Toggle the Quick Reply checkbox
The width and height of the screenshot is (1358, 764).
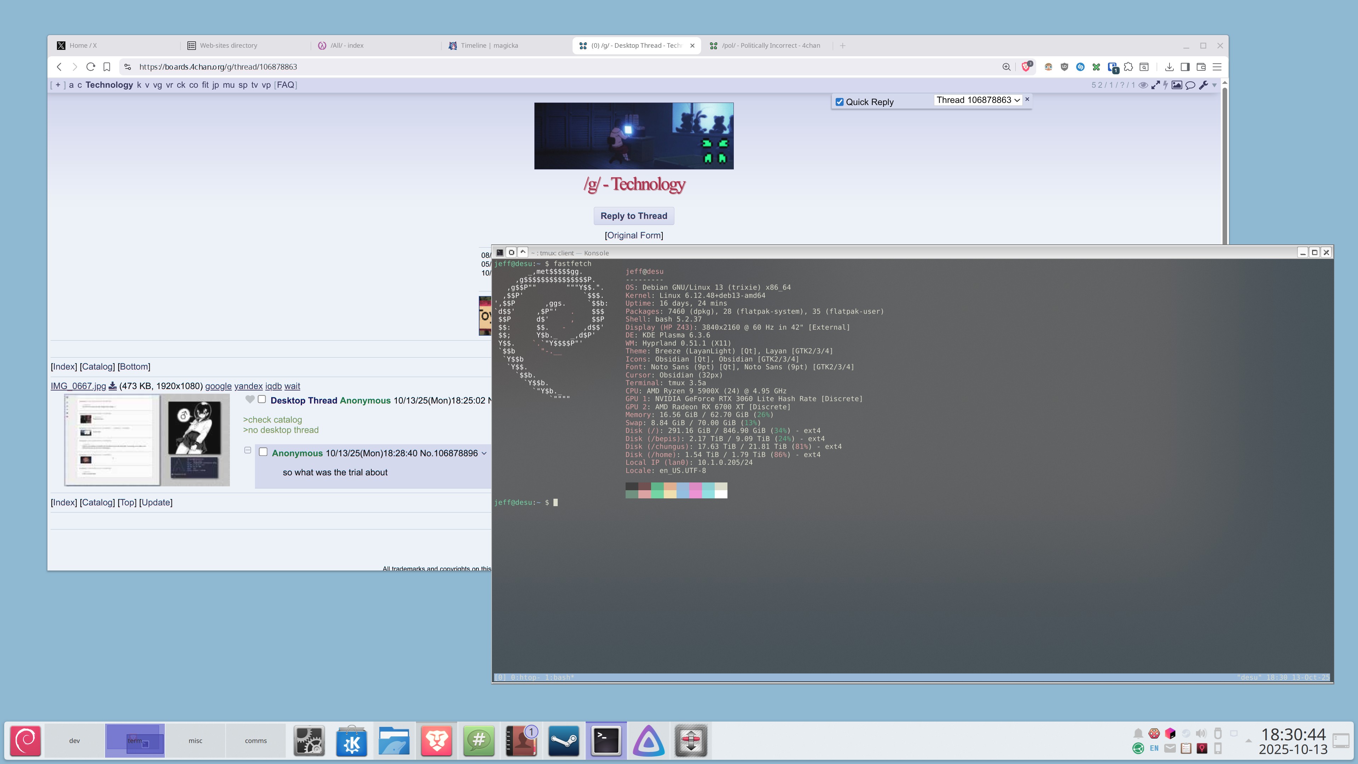coord(840,102)
